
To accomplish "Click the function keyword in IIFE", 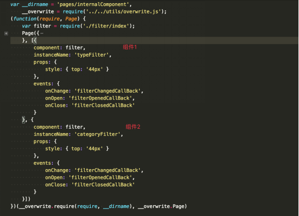I will click(25, 19).
